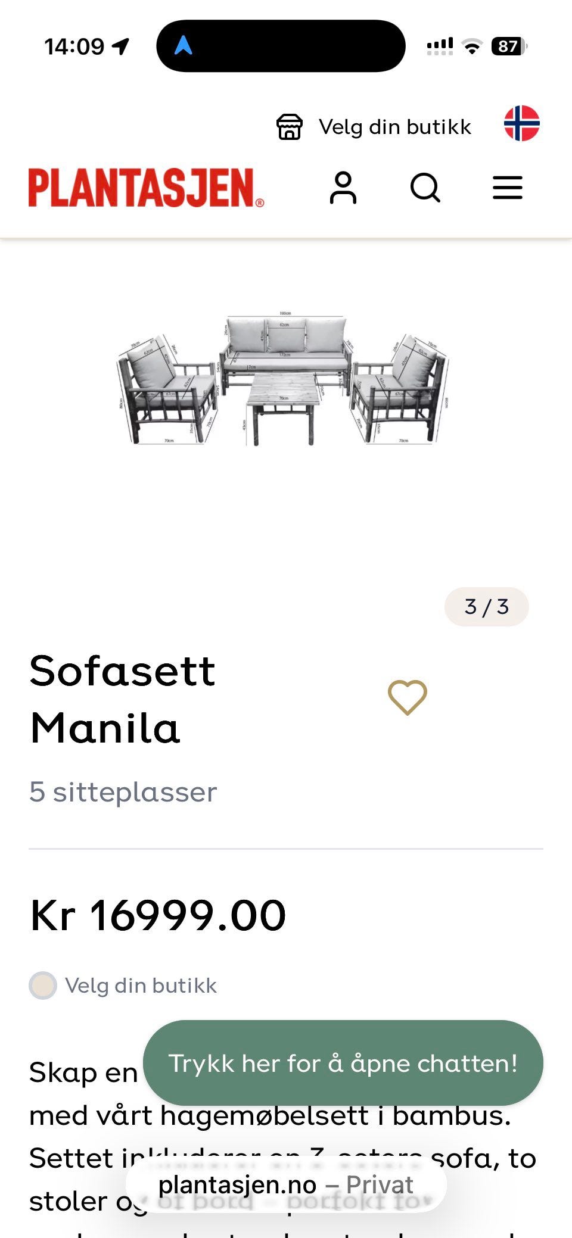
Task: Tap the store icon in header
Action: pyautogui.click(x=290, y=127)
